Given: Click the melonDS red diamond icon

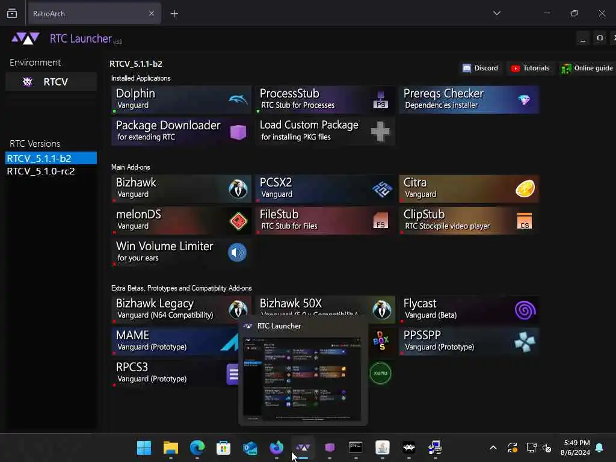Looking at the screenshot, I should pos(238,221).
